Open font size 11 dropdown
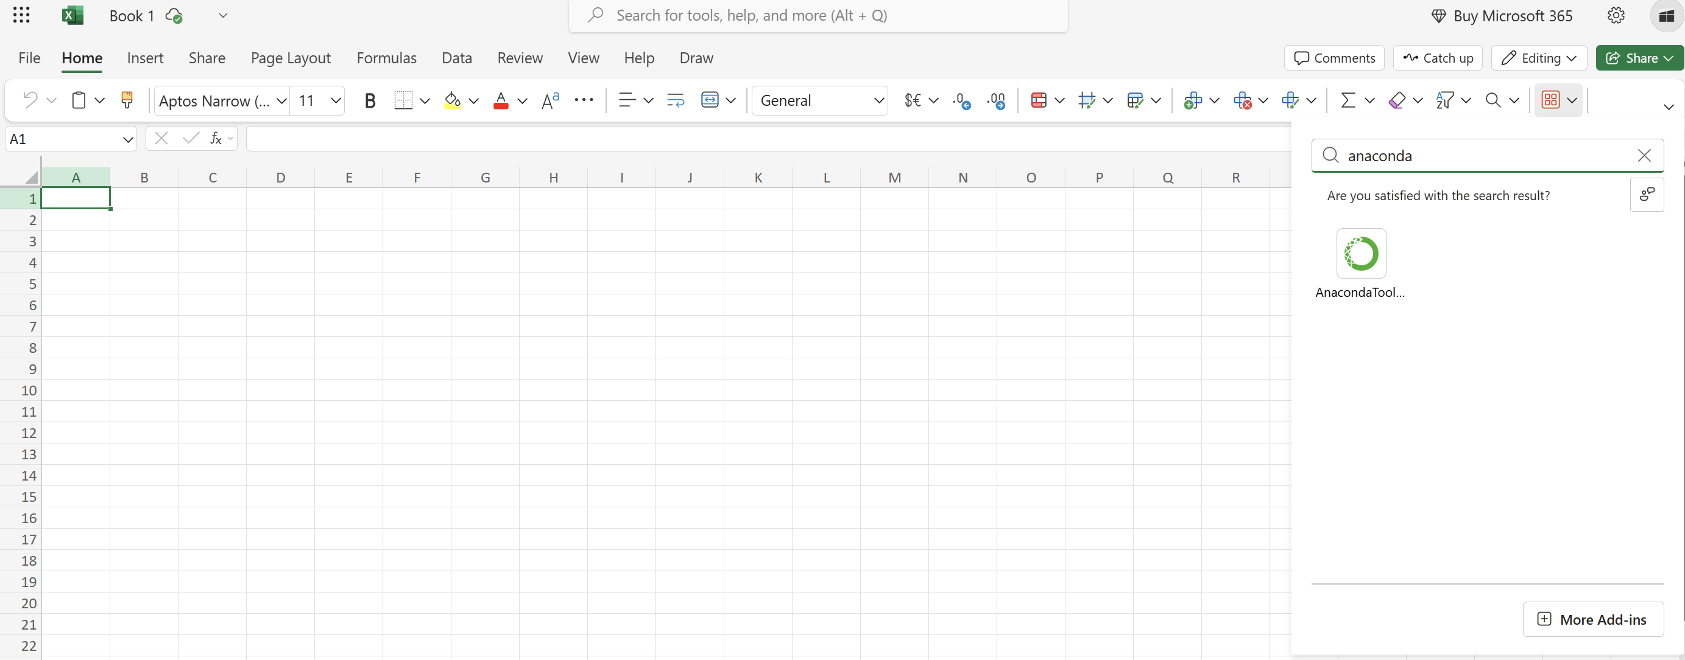 [336, 100]
